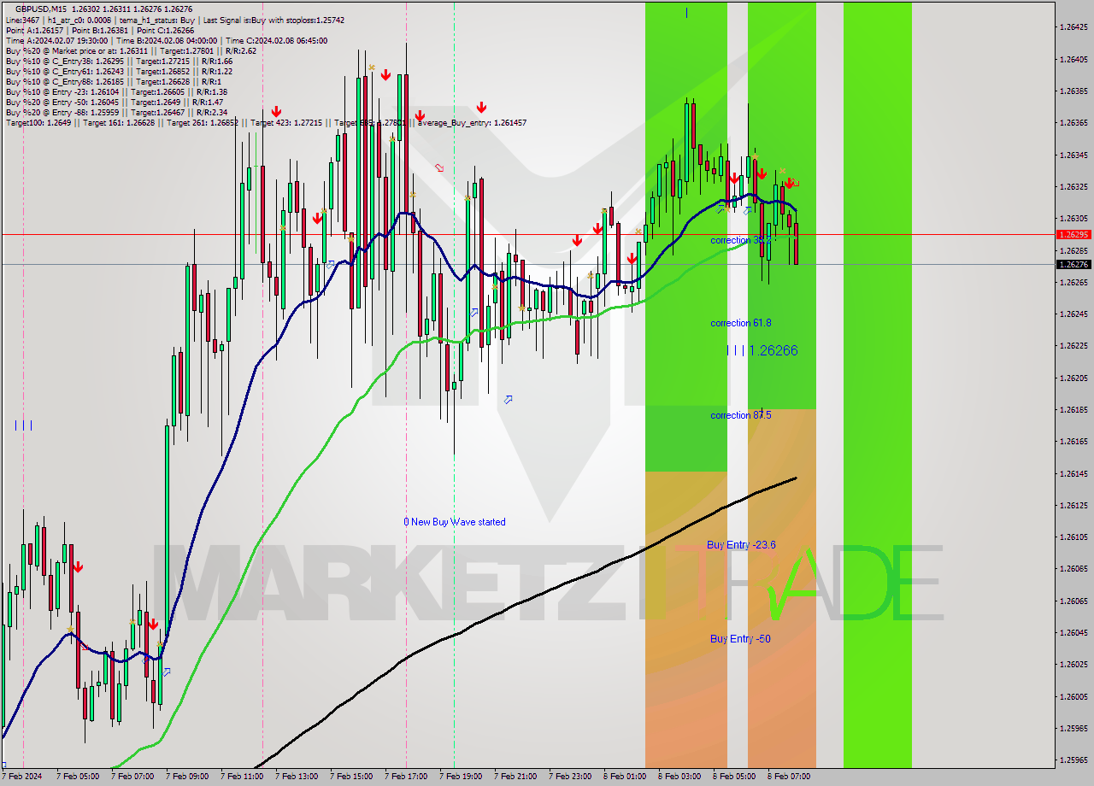Click the '7 Feb 13:00' time label
Viewport: 1094px width, 786px height.
297,777
